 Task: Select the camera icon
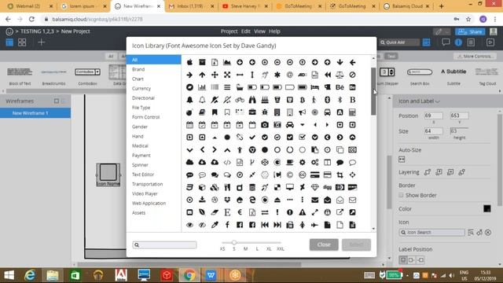(x=265, y=125)
